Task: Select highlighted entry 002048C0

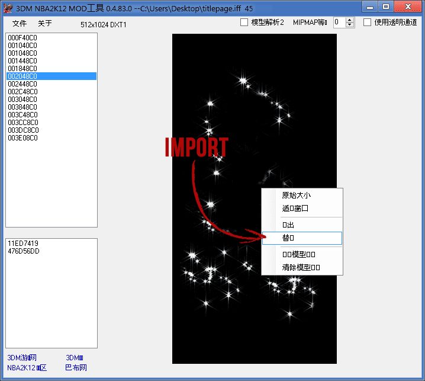Action: [51, 76]
